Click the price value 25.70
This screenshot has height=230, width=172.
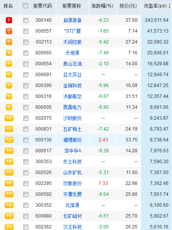pos(131,216)
